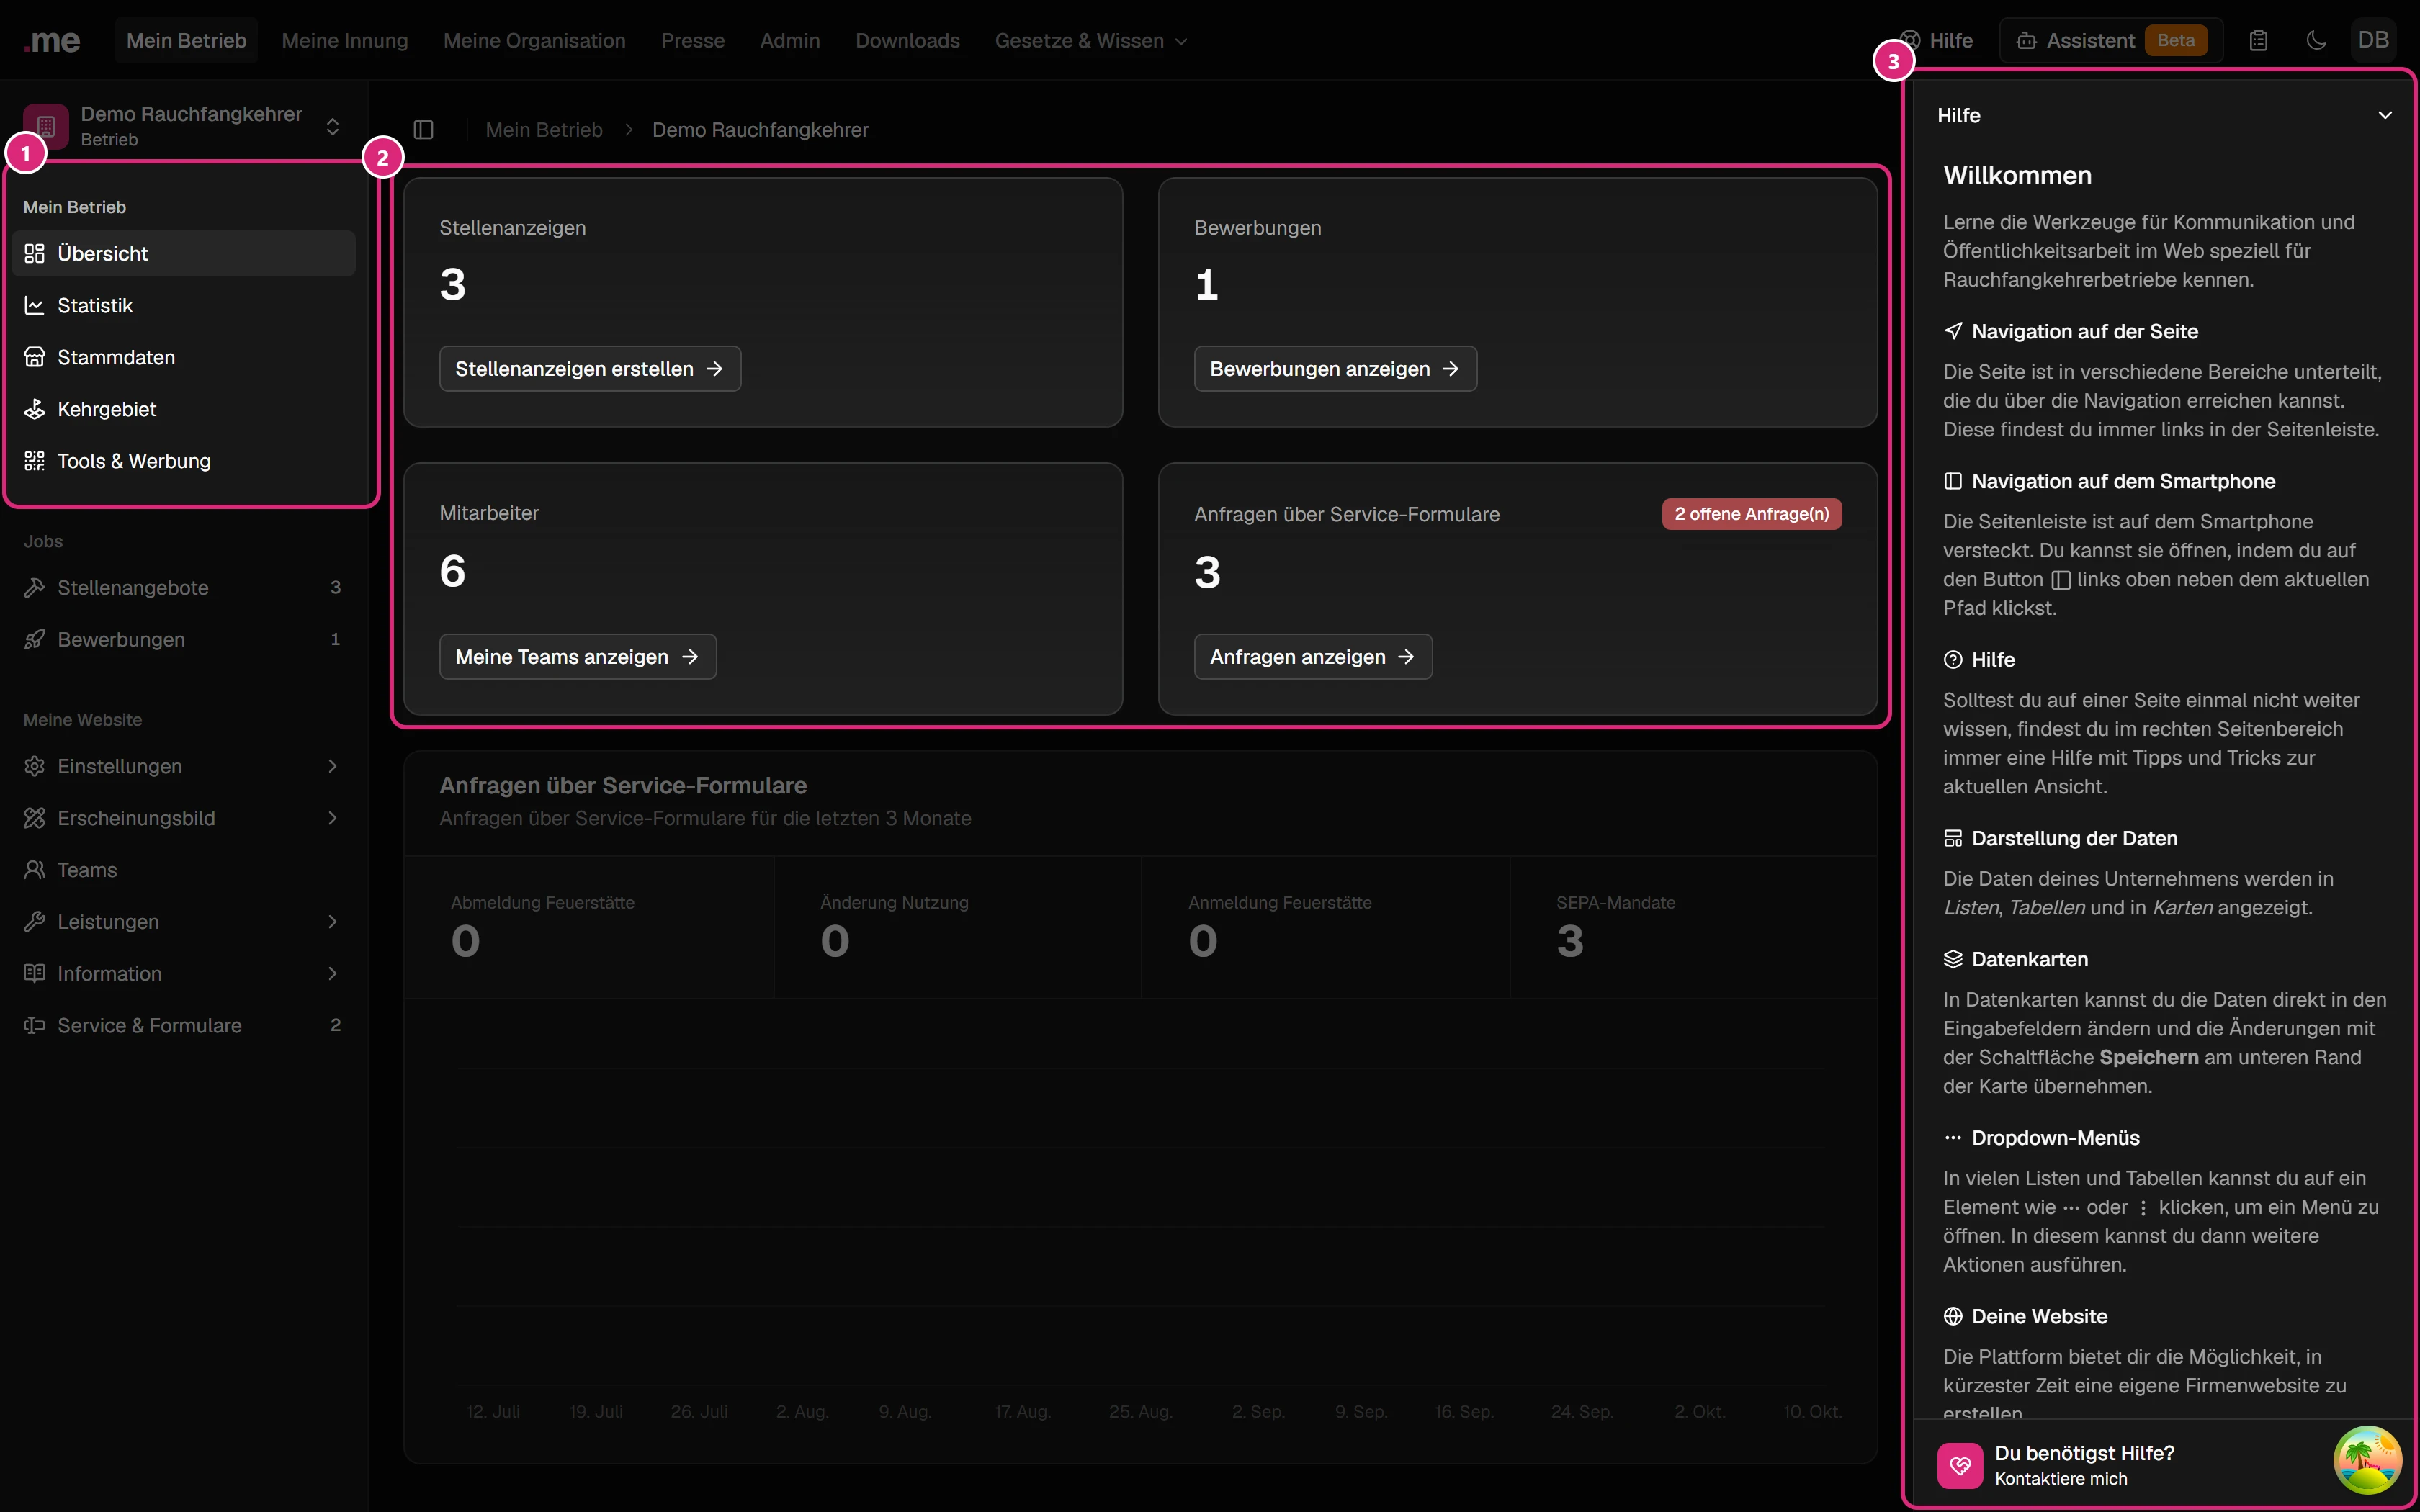The width and height of the screenshot is (2420, 1512).
Task: Open the Downloads tab
Action: click(907, 41)
